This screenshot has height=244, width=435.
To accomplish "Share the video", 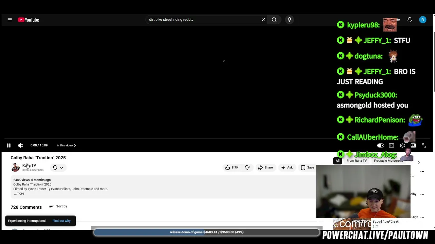I will coord(265,167).
